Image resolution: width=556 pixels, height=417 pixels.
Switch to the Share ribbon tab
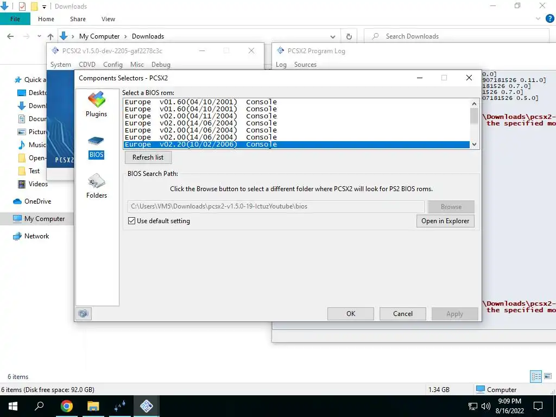click(78, 19)
